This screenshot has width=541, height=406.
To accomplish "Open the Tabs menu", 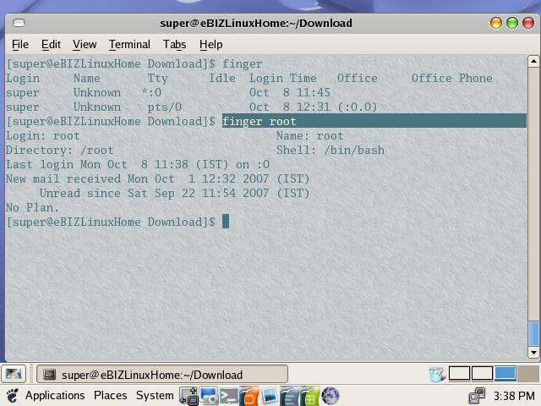I will pos(174,44).
